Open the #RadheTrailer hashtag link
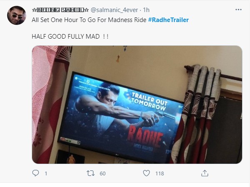Viewport: 250px width, 187px height. pyautogui.click(x=168, y=20)
